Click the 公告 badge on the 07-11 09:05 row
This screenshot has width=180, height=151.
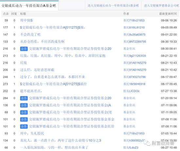click(x=24, y=112)
